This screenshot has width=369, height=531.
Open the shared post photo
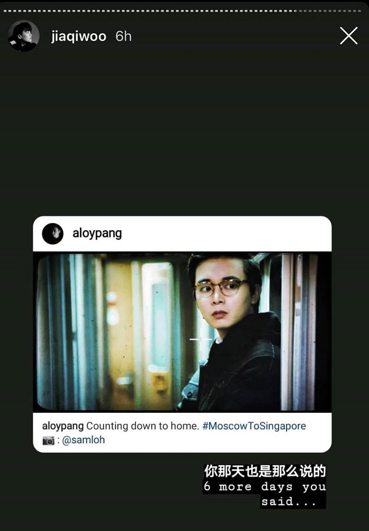pos(182,332)
